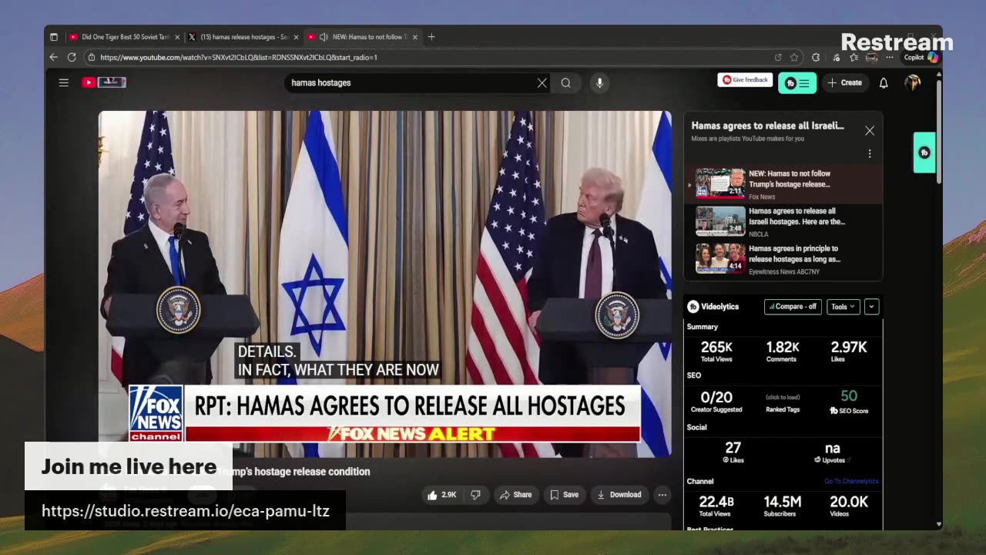Close the X 'hamas release hostages' tab
This screenshot has height=555, width=986.
pos(296,37)
